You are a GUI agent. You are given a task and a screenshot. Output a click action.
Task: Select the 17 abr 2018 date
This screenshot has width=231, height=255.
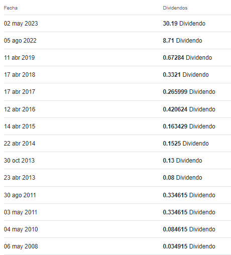[x=20, y=75]
